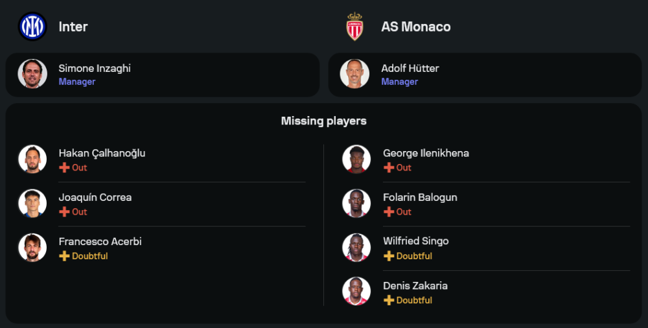Click the red injury cross beside Joaquín Correa

[x=64, y=212]
